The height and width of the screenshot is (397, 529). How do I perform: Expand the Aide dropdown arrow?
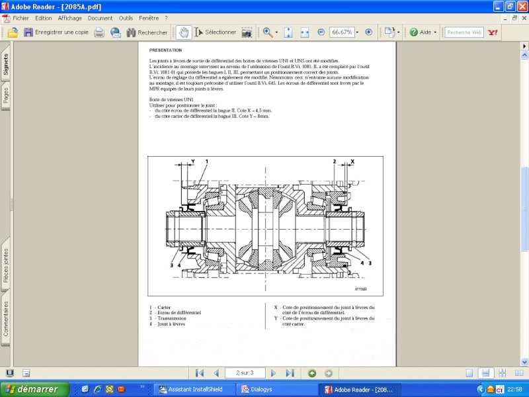tap(436, 32)
